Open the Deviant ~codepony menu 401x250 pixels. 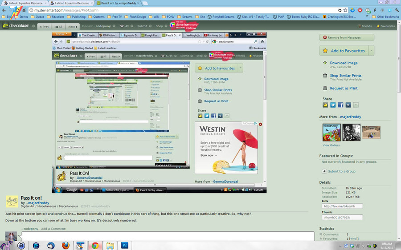99,26
